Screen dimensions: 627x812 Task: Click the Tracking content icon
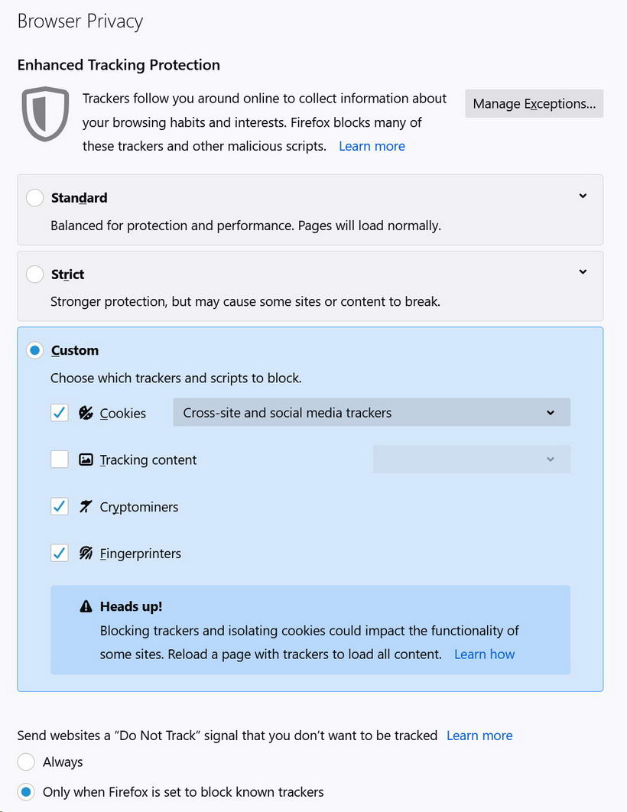click(86, 460)
